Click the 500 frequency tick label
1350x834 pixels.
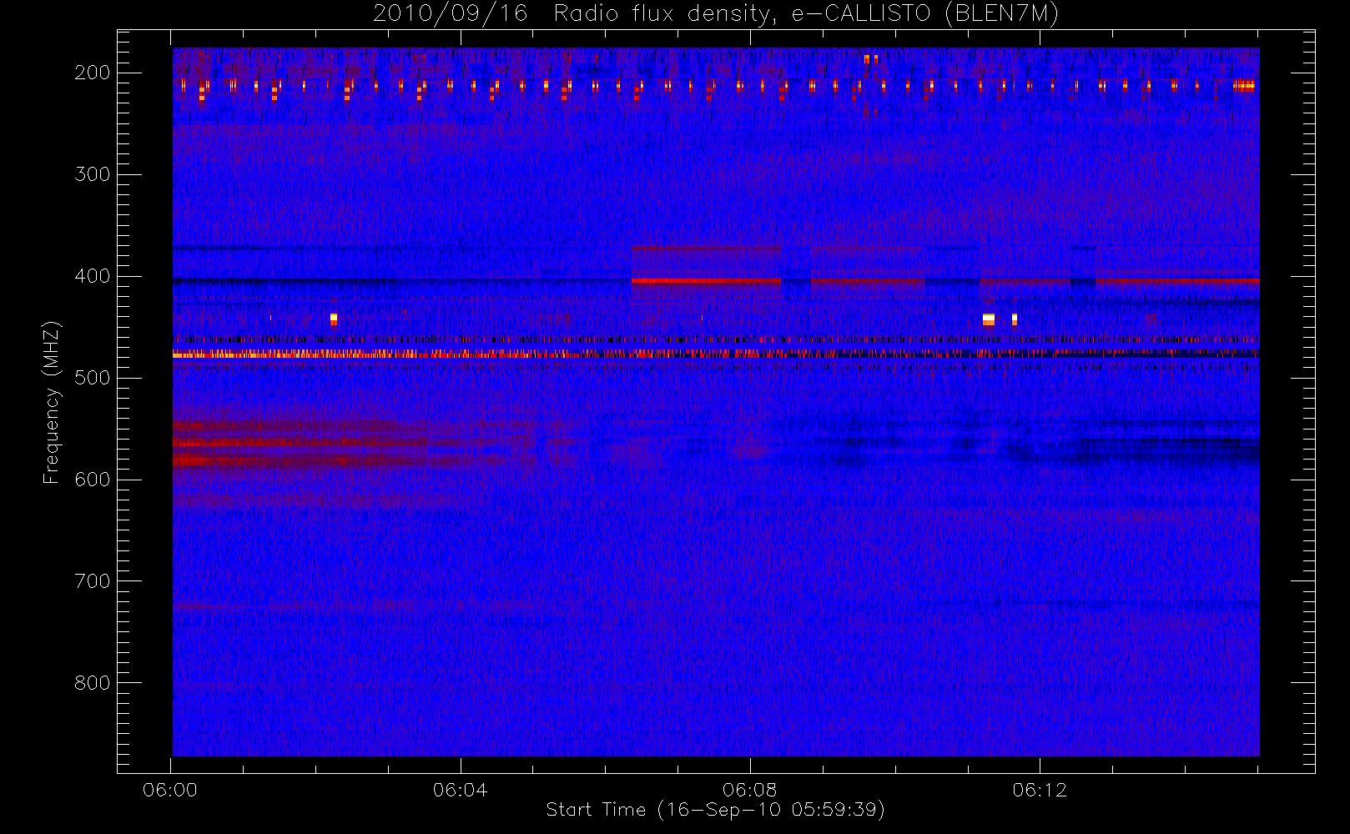92,378
